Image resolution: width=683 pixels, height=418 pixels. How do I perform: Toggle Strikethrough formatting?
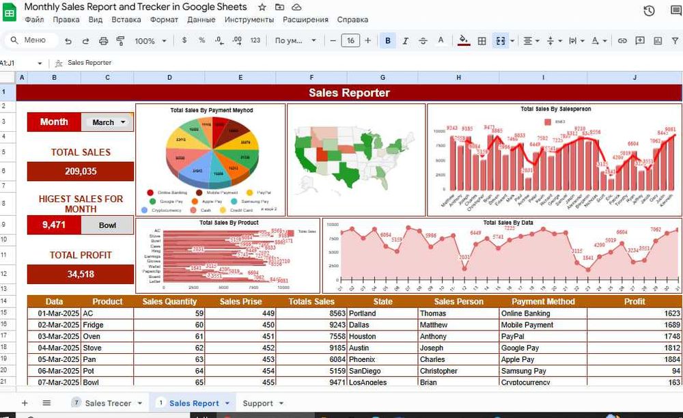[x=423, y=40]
